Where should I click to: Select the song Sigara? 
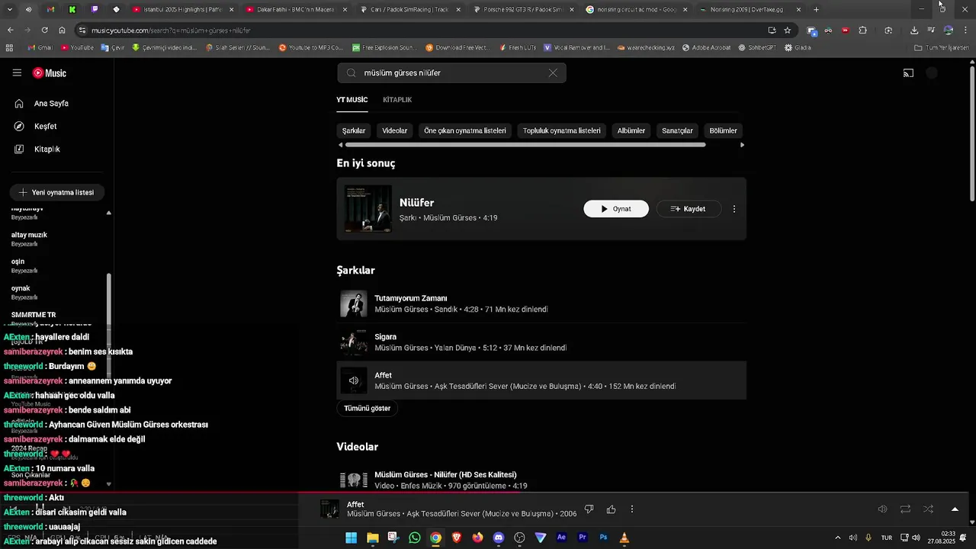click(541, 342)
